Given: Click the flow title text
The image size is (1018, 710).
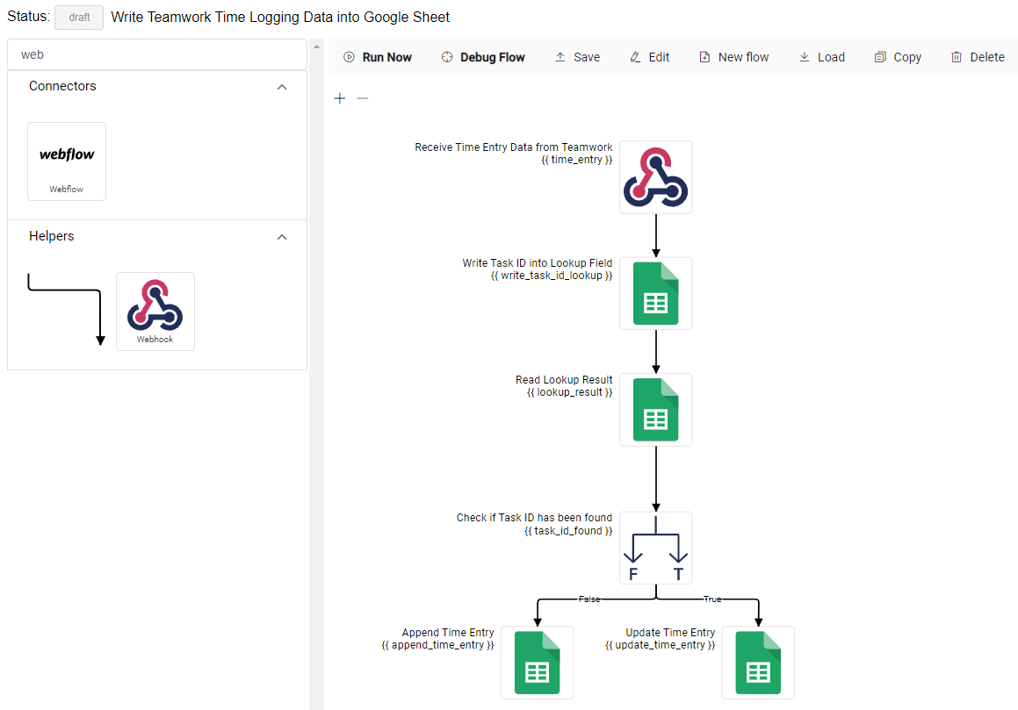Looking at the screenshot, I should tap(280, 17).
